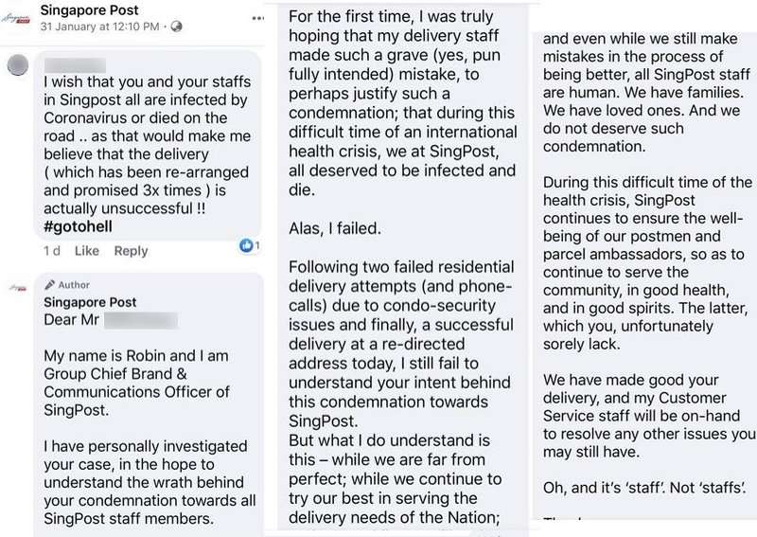Screen dimensions: 757x537
Task: Open the Singapore Post logo at post header
Action: [16, 19]
